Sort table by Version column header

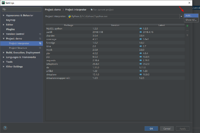(x=115, y=25)
